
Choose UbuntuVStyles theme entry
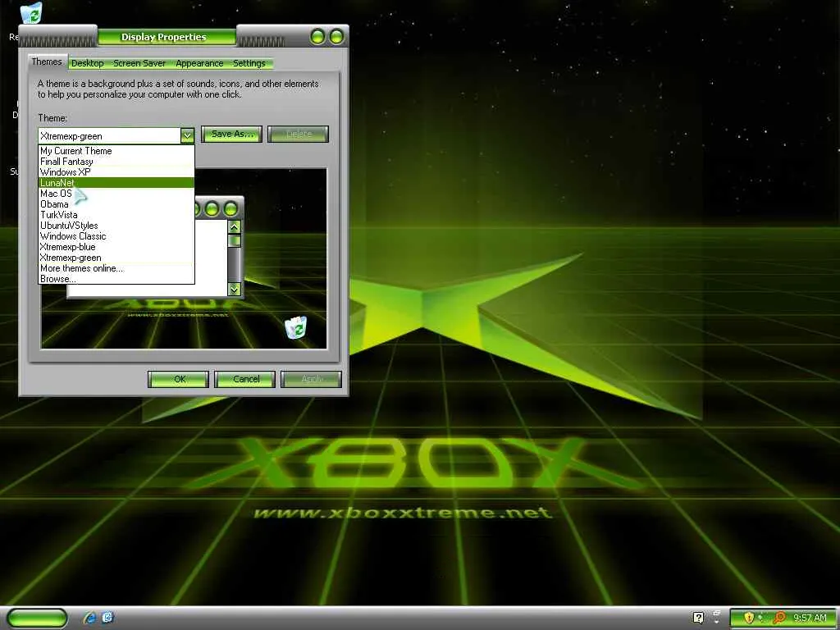coord(116,226)
